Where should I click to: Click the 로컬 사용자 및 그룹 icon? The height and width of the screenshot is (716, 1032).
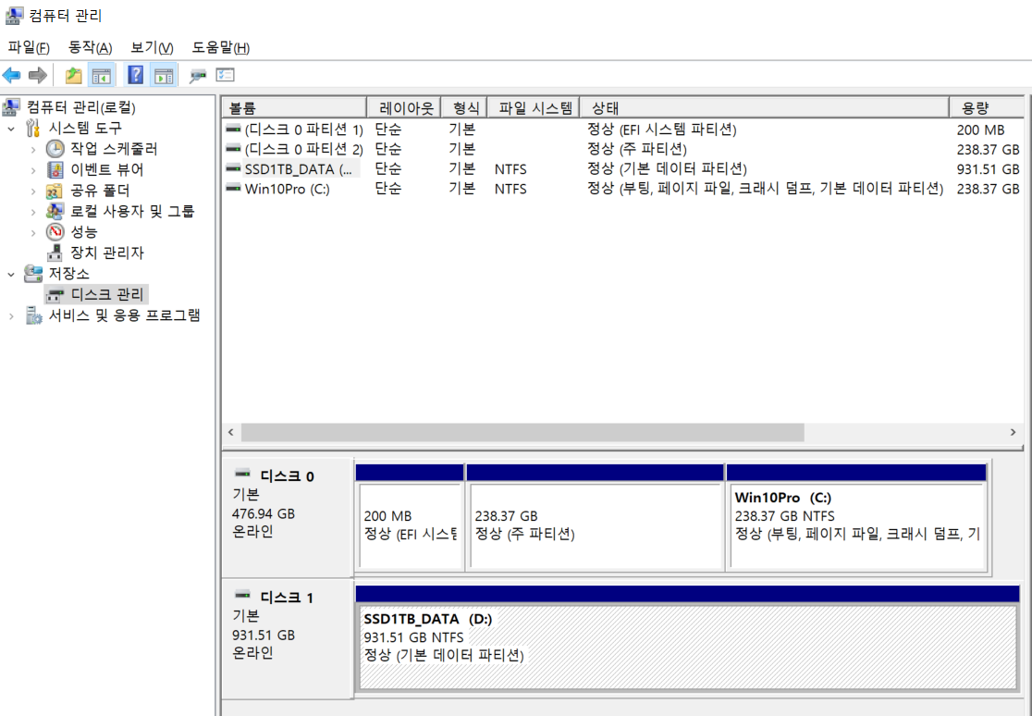[55, 212]
